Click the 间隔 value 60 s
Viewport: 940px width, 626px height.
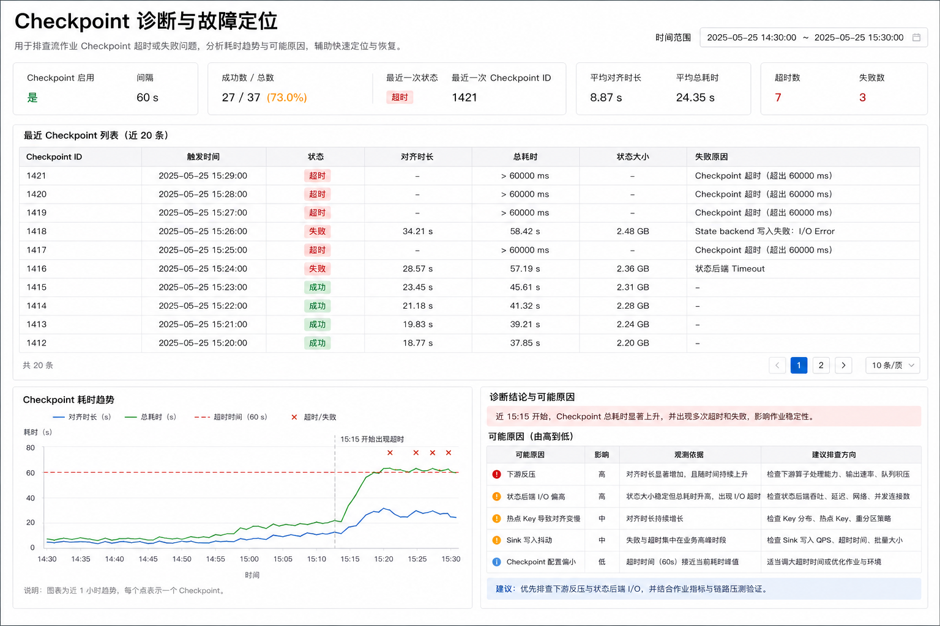tap(147, 98)
